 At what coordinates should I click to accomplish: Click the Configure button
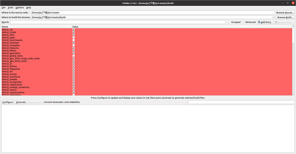click(8, 102)
